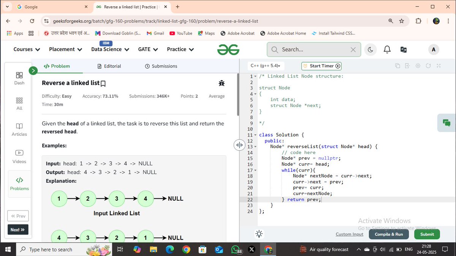Collapse code fold at line 4
The height and width of the screenshot is (256, 456).
click(255, 94)
